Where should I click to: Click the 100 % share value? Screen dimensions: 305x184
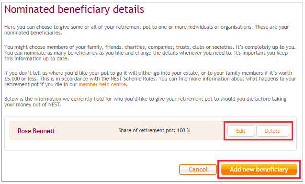tap(183, 130)
